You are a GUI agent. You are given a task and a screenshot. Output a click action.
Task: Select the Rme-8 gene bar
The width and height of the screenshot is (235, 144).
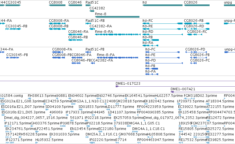point(117,17)
